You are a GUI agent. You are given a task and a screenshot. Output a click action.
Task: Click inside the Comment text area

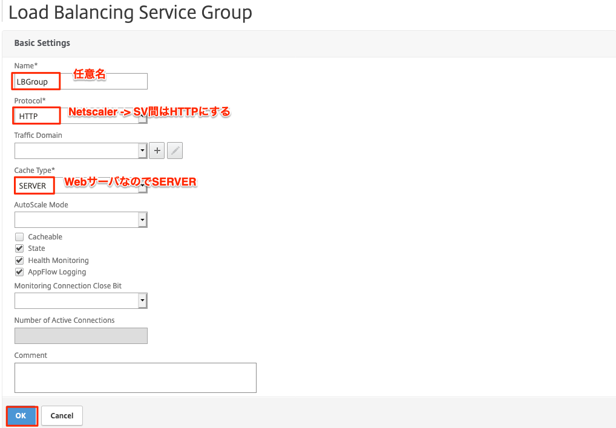pyautogui.click(x=135, y=377)
